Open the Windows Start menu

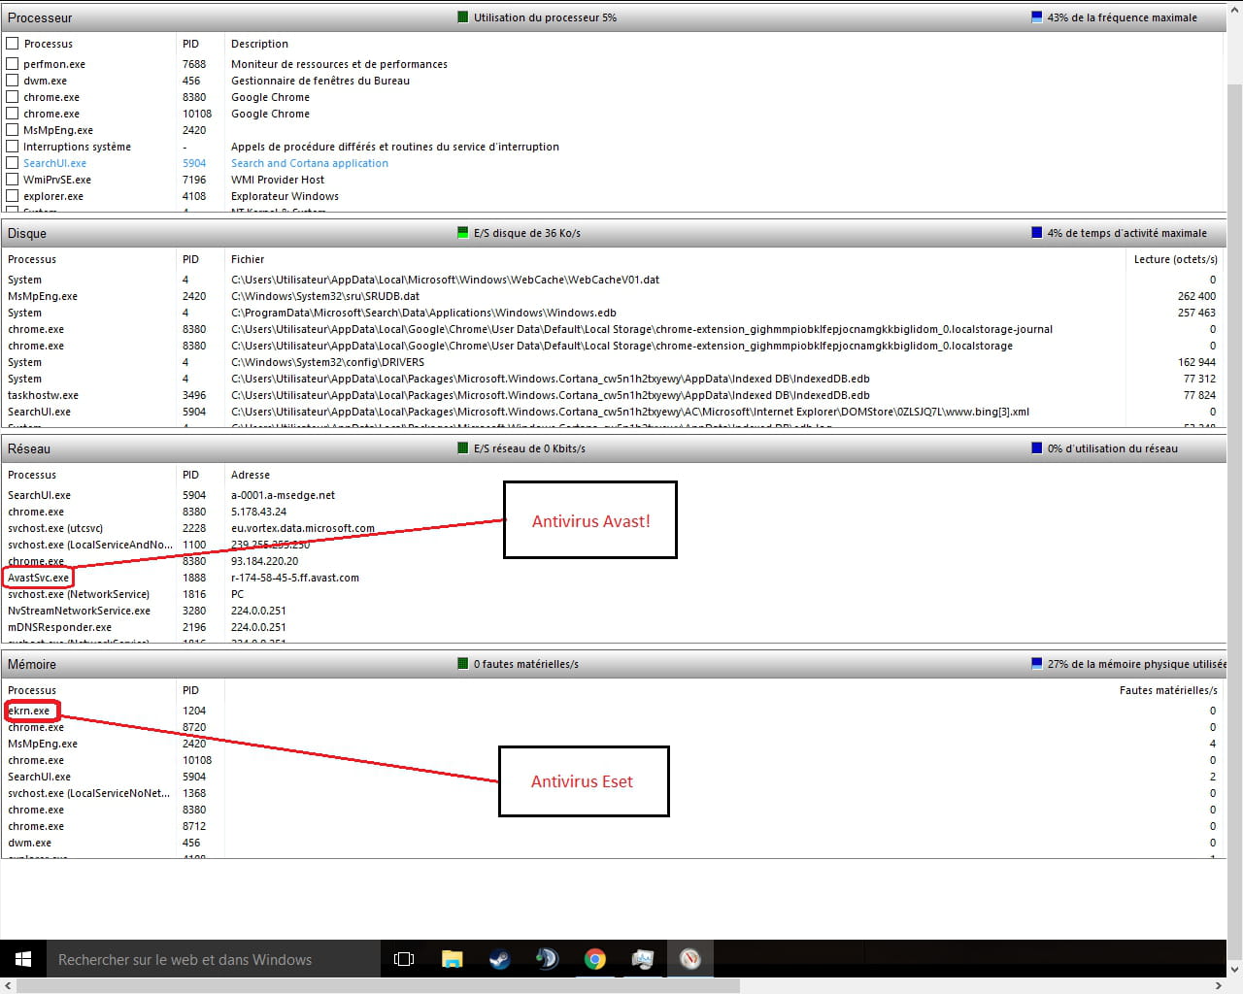pyautogui.click(x=23, y=959)
